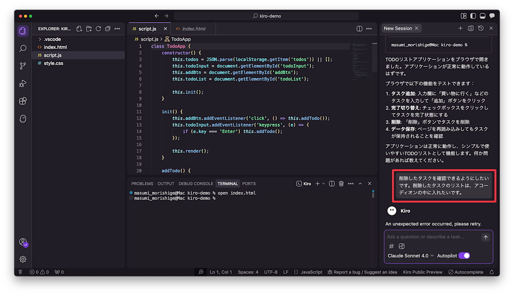This screenshot has width=514, height=295.
Task: Switch to the PORTS panel tab
Action: click(249, 184)
